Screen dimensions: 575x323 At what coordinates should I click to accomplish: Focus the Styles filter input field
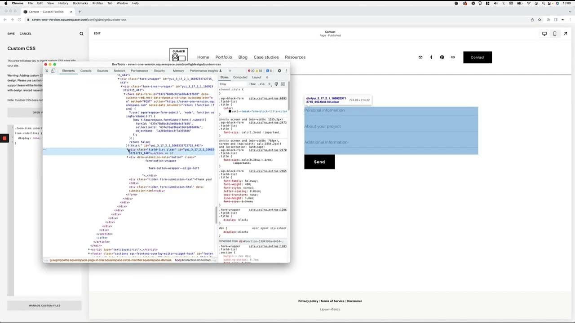[x=233, y=84]
